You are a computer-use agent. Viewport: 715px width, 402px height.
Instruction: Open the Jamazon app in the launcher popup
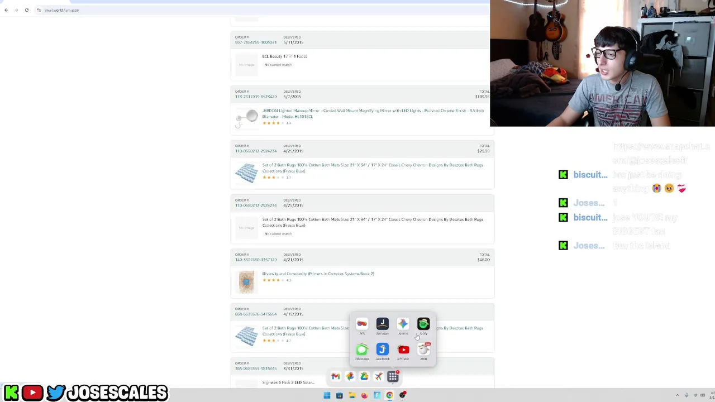coord(382,324)
